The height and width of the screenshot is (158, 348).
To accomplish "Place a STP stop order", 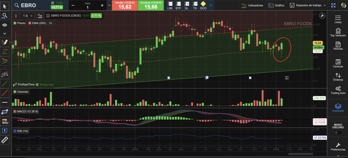I will click(178, 5).
